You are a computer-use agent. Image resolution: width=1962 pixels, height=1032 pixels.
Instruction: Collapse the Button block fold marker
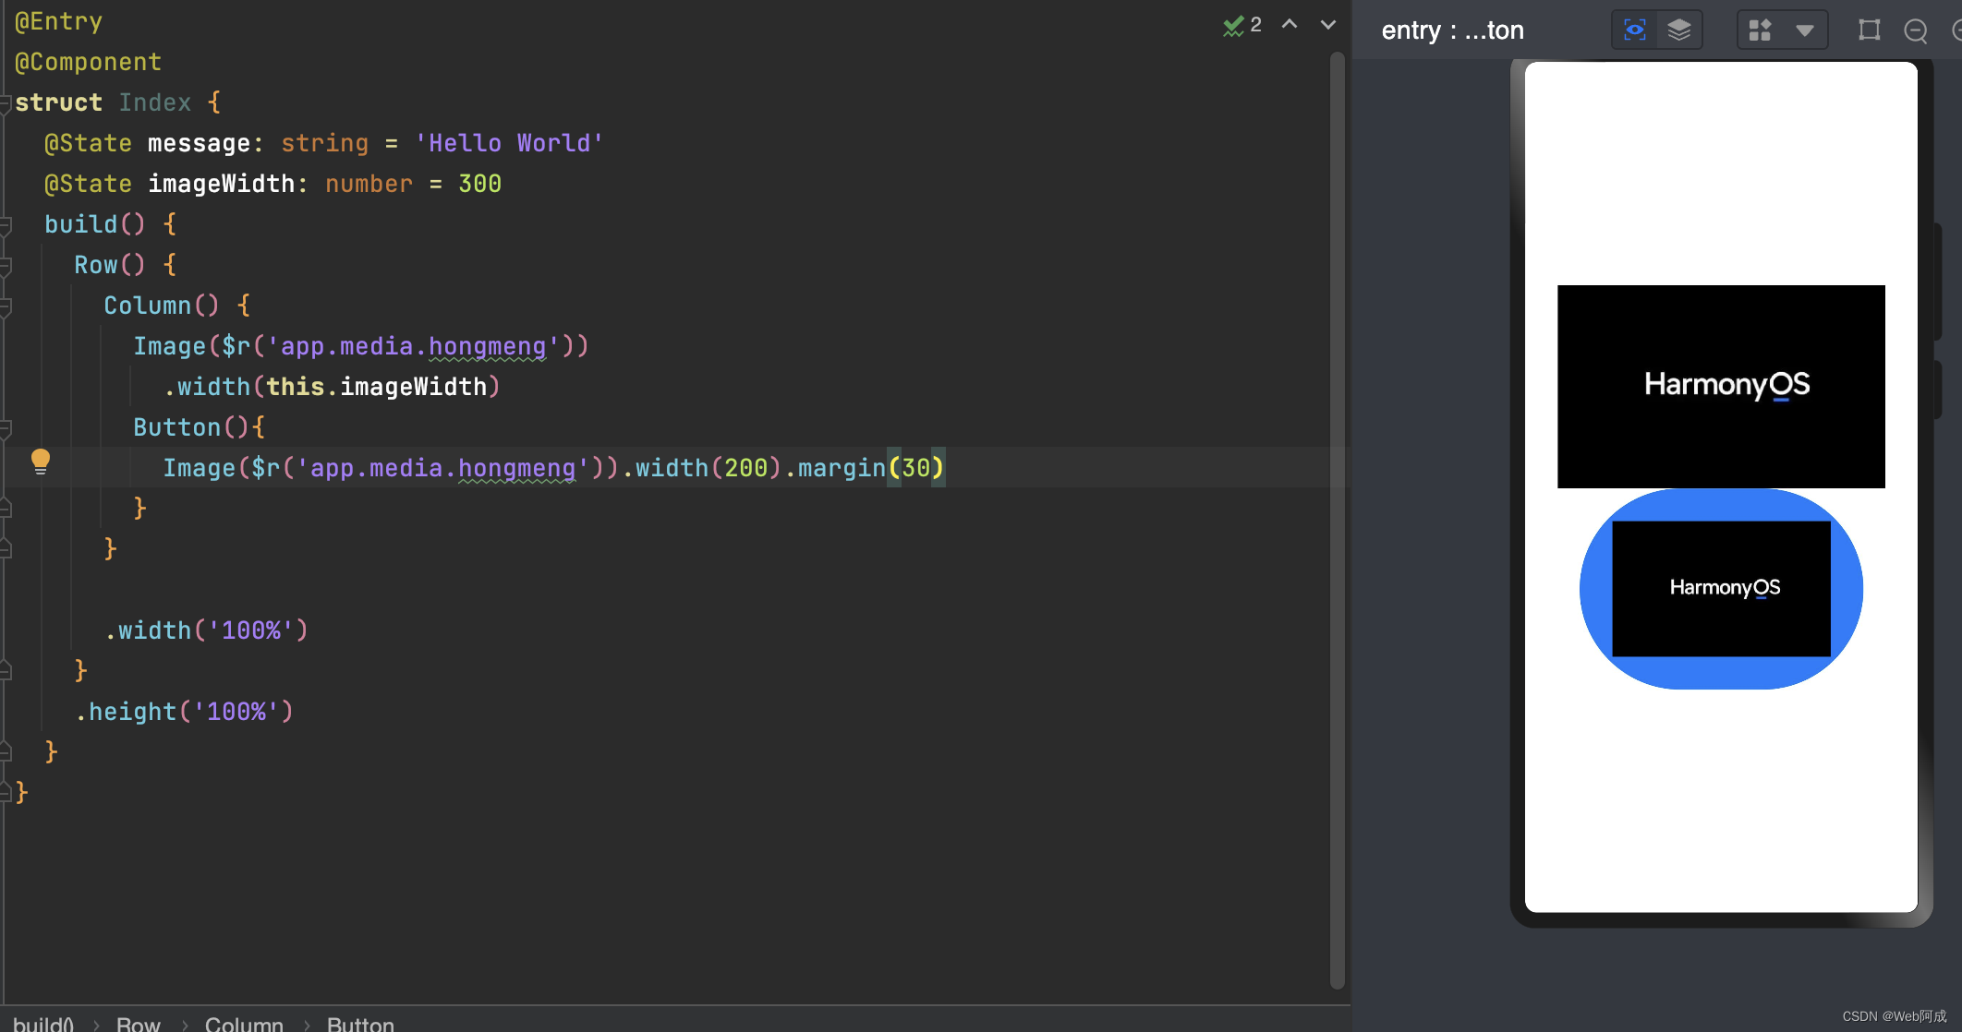pos(6,427)
